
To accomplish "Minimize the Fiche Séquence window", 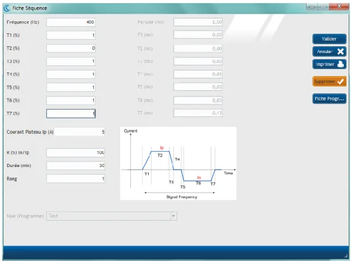I will [x=312, y=7].
